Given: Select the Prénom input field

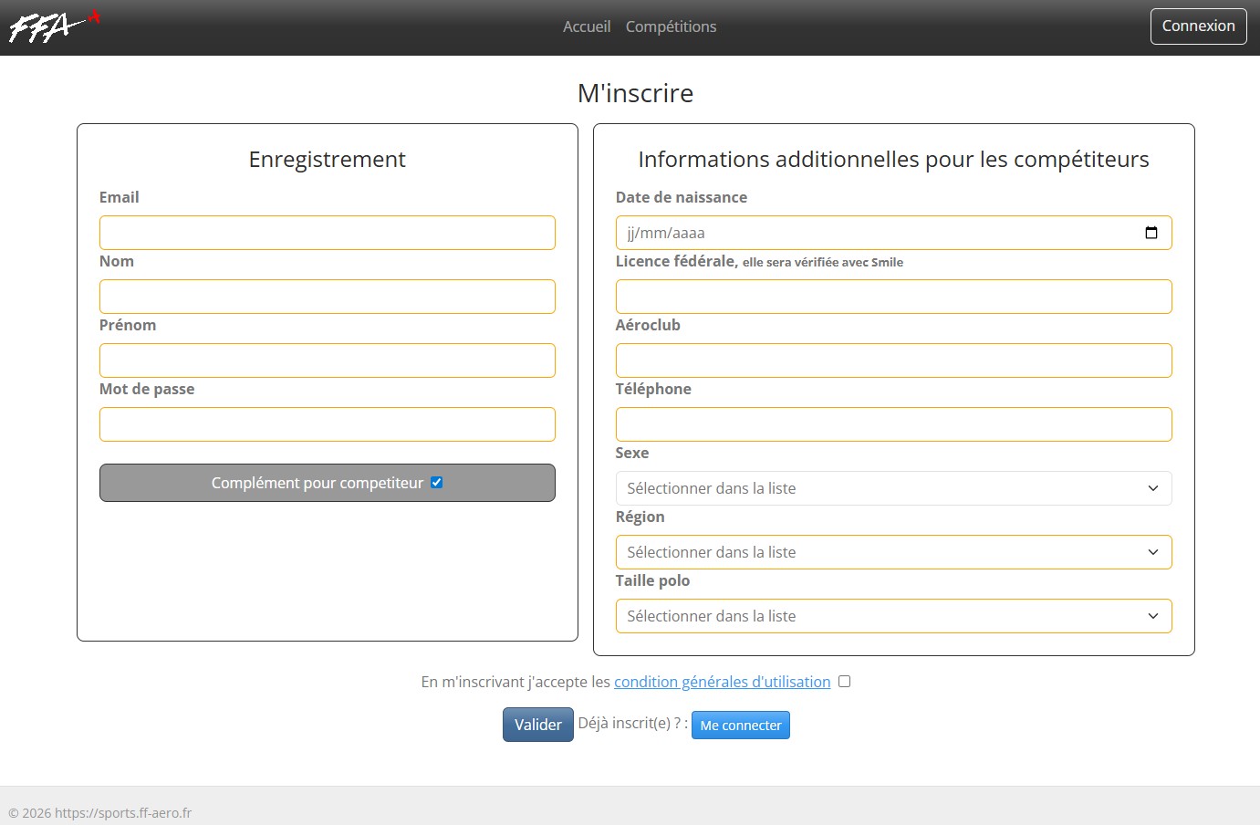Looking at the screenshot, I should tap(327, 360).
